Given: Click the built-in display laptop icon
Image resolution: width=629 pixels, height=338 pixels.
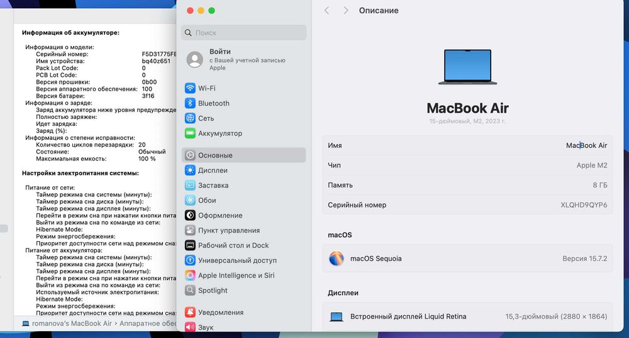Looking at the screenshot, I should (336, 317).
